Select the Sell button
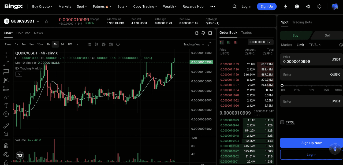 [327, 35]
